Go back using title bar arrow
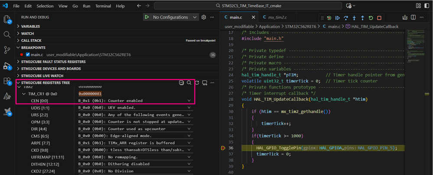This screenshot has height=175, width=433. point(139,6)
